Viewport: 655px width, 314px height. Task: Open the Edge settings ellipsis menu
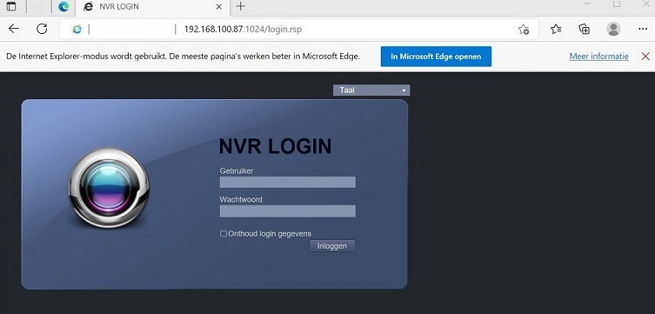643,29
